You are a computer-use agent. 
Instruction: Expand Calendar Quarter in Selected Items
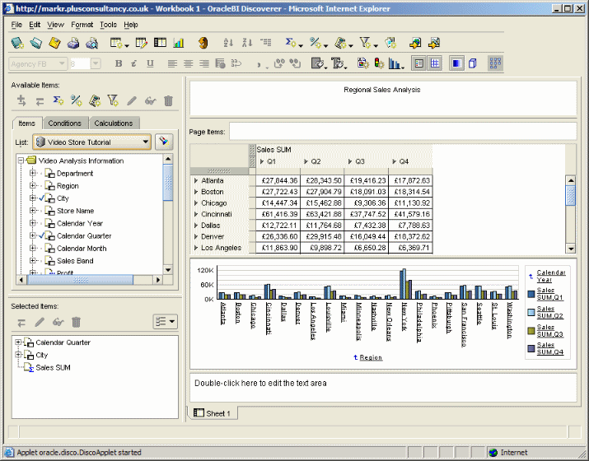(x=19, y=342)
